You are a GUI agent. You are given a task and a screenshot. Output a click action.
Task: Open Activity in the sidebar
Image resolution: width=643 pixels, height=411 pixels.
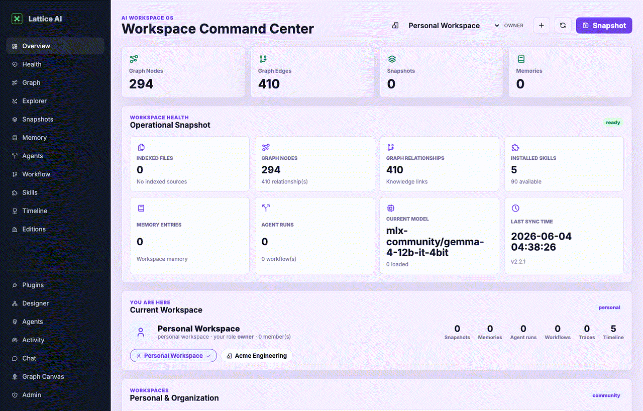(55, 340)
